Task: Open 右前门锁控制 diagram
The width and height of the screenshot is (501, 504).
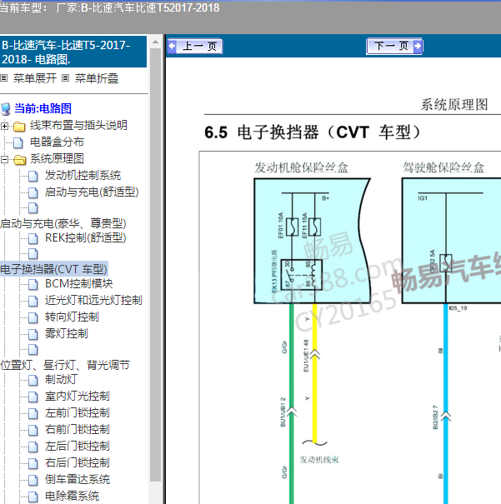Action: pyautogui.click(x=78, y=429)
